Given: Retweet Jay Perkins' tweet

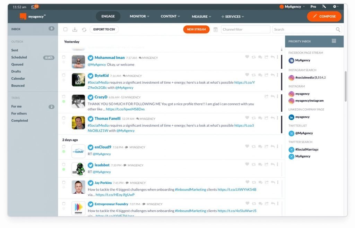Looking at the screenshot, I should coord(254,182).
